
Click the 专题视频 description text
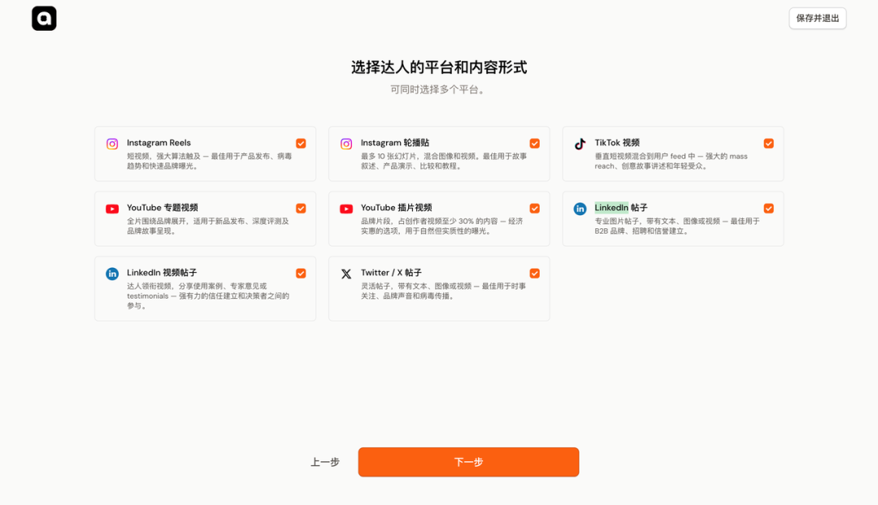(208, 226)
